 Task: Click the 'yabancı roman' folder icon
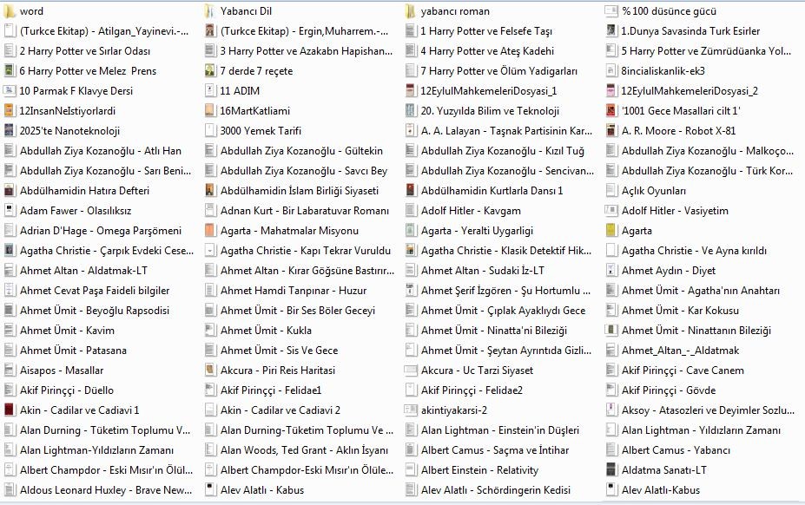(410, 10)
